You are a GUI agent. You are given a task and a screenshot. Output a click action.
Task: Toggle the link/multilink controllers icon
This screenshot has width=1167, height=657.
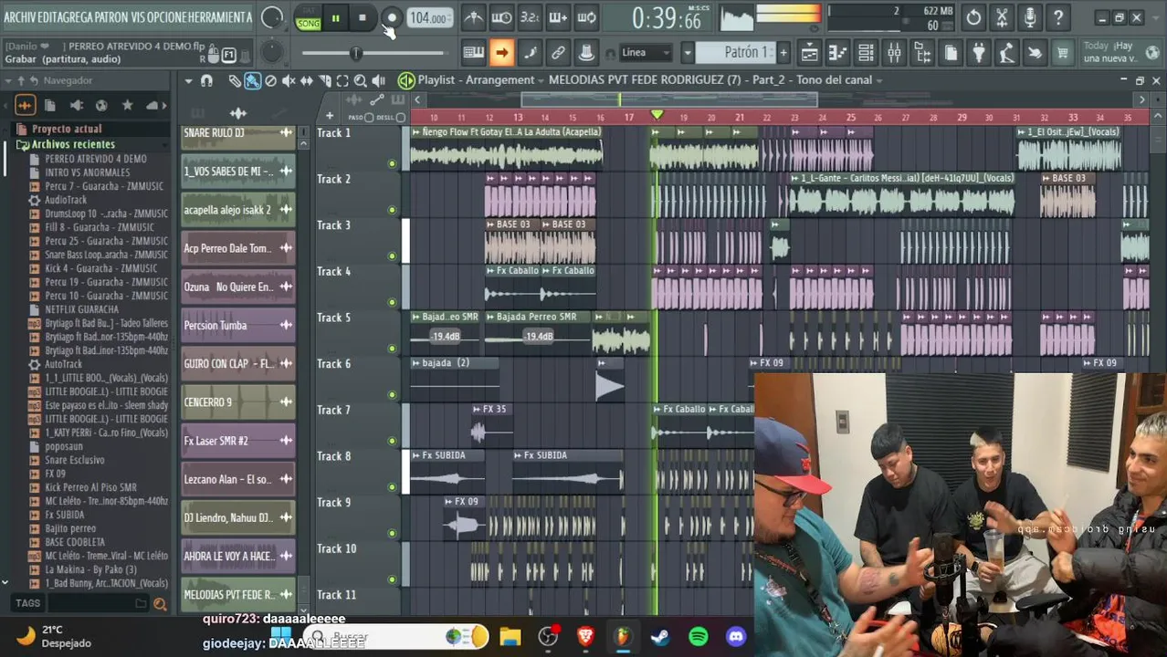tap(558, 53)
